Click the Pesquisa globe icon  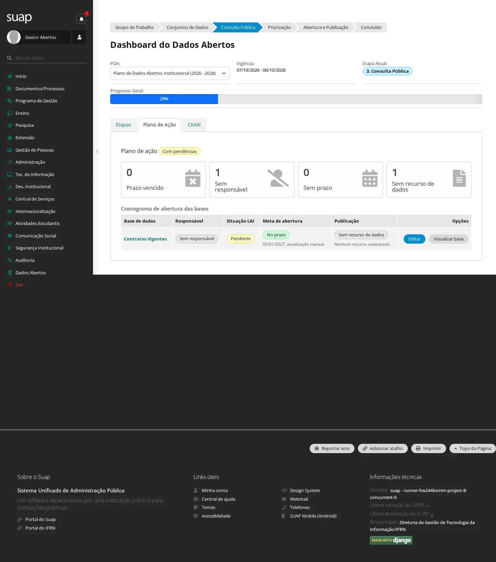10,125
